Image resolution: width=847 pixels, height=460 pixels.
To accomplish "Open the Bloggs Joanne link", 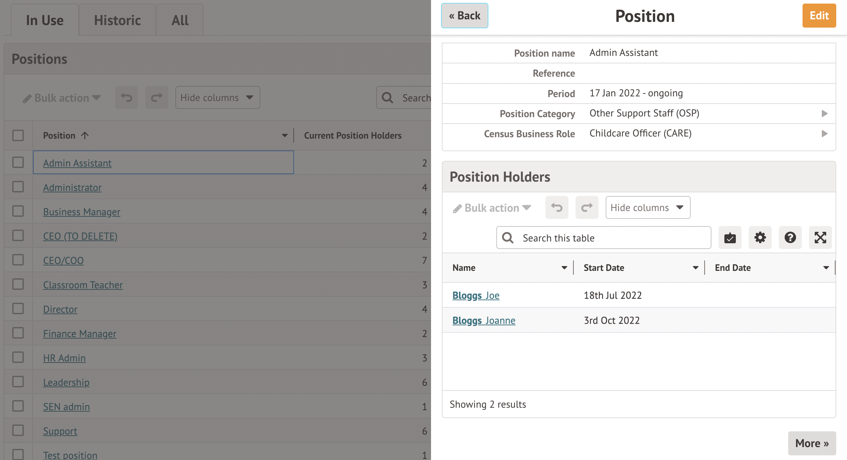I will (x=484, y=320).
